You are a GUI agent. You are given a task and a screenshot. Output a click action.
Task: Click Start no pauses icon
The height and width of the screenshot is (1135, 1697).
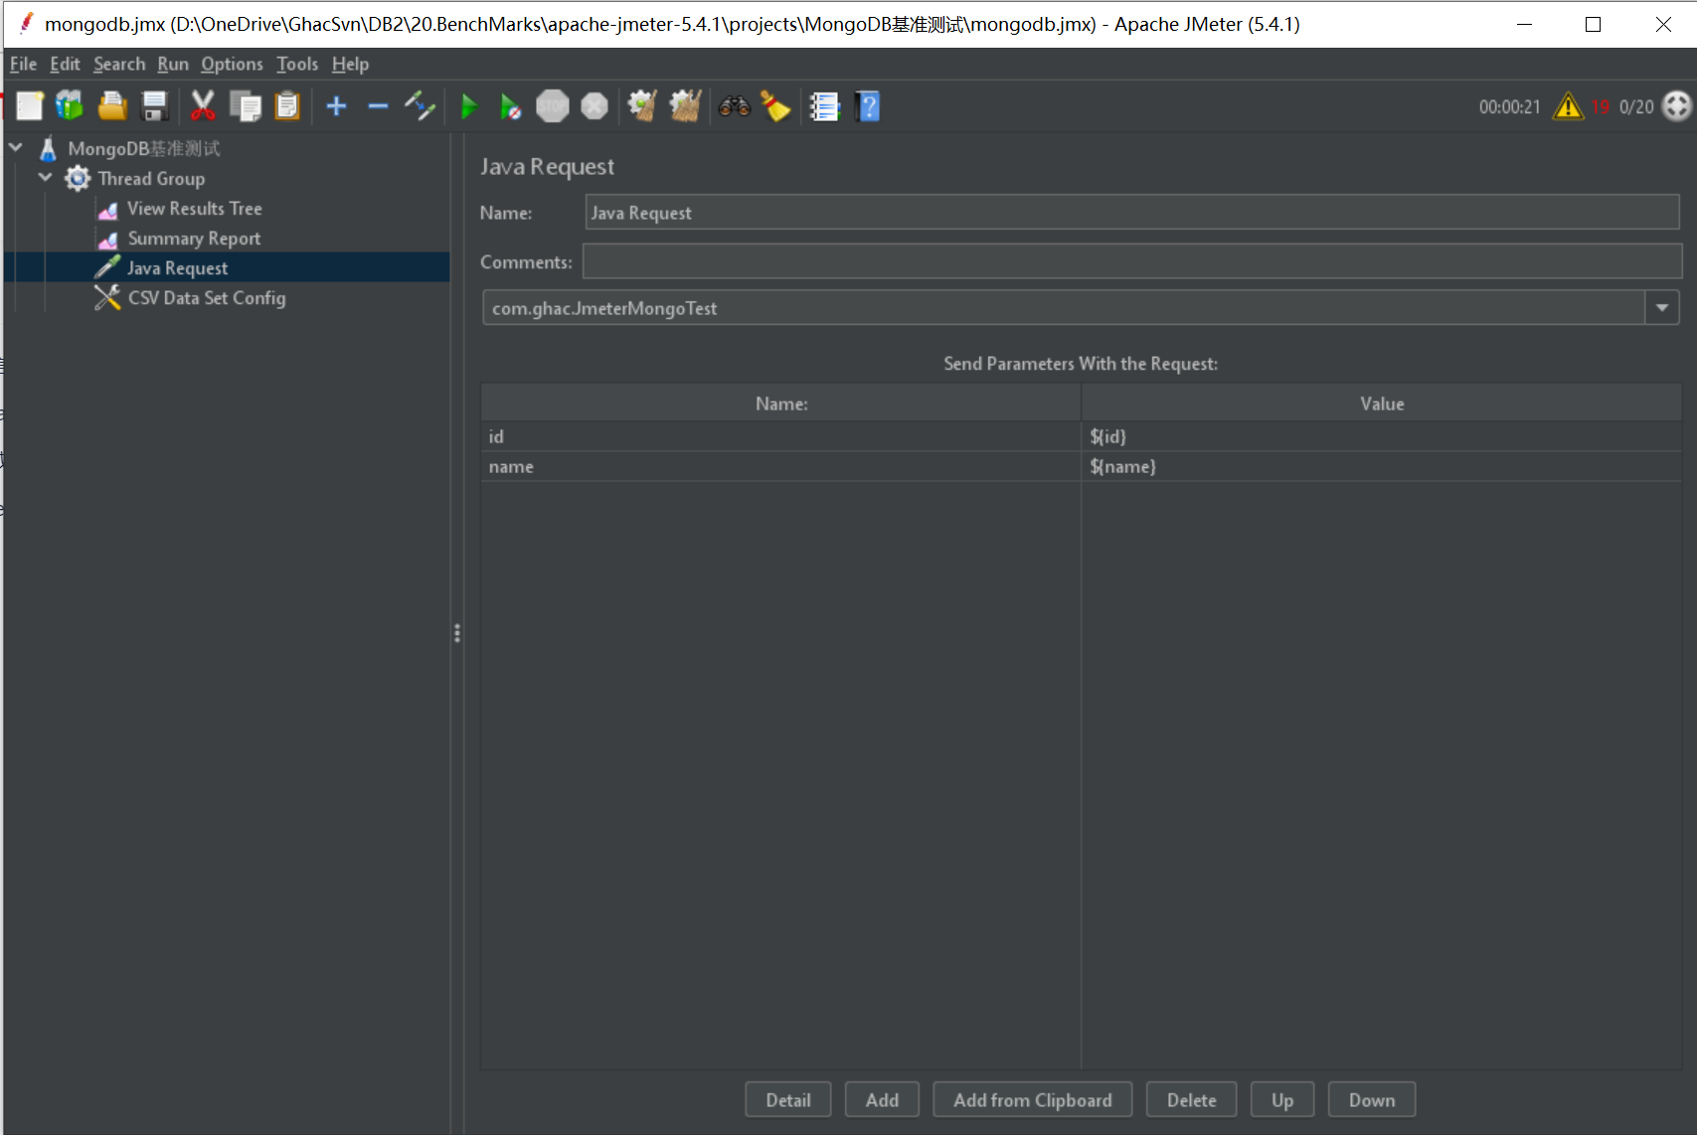(x=510, y=105)
